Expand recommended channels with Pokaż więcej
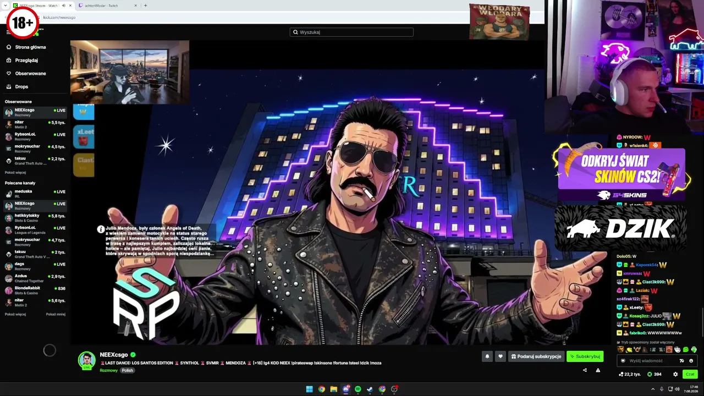 (15, 314)
